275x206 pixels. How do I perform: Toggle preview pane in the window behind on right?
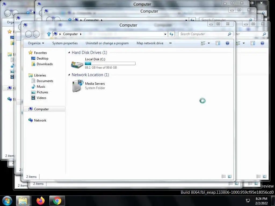pos(252,43)
